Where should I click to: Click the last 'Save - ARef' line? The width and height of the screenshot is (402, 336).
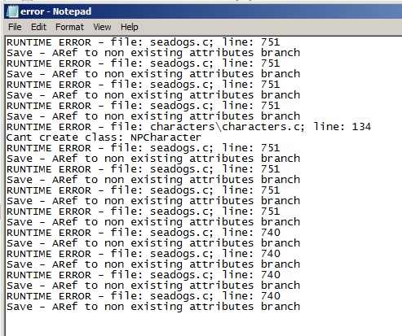[153, 307]
